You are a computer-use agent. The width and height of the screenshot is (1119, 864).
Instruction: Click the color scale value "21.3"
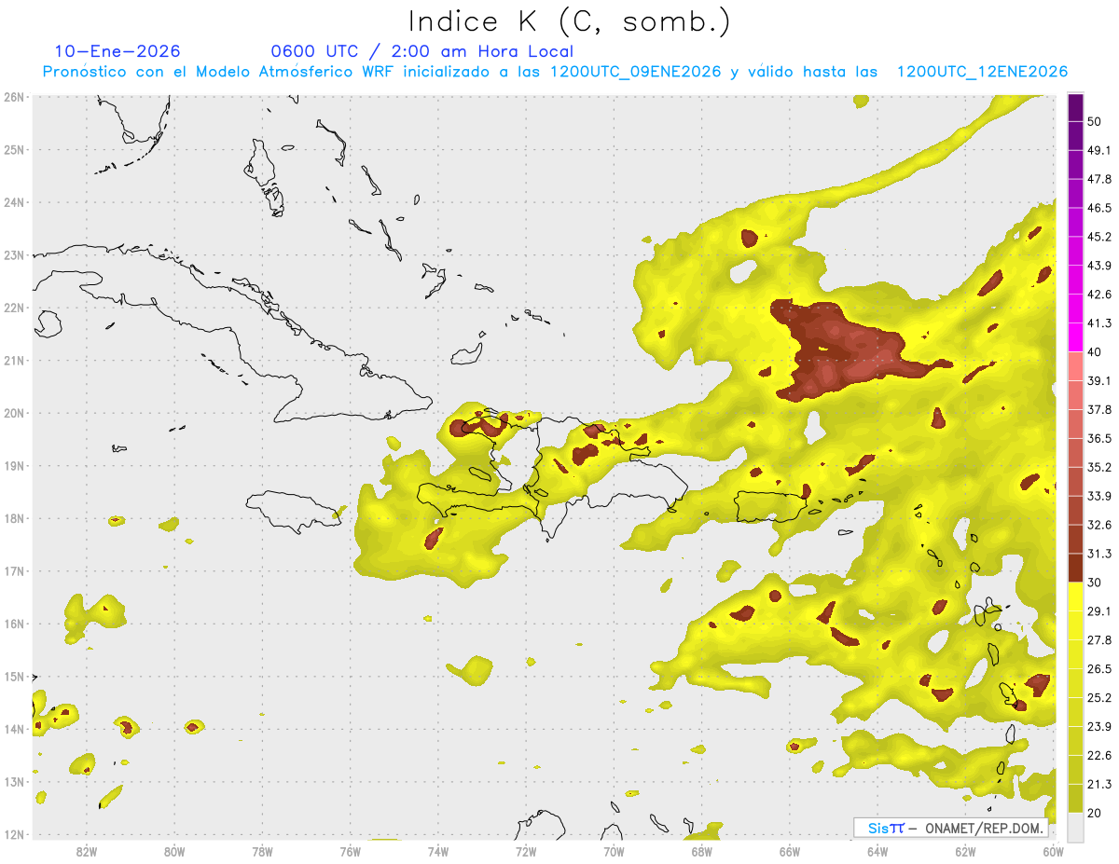coord(1098,785)
